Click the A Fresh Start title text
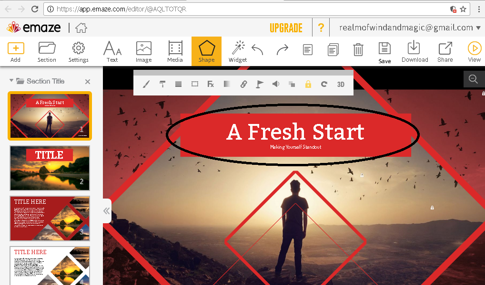Screen dimensions: 485x285 coord(295,132)
